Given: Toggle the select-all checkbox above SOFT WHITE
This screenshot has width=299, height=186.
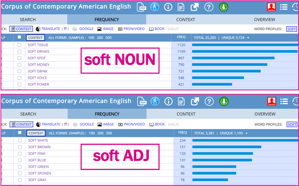Looking at the screenshot, I should point(19,133).
